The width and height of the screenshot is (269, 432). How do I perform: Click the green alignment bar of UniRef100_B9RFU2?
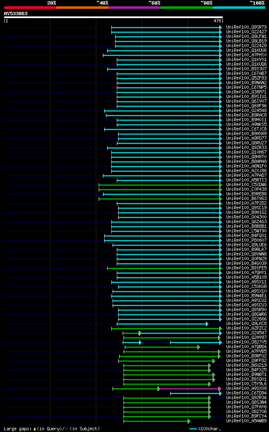click(169, 356)
